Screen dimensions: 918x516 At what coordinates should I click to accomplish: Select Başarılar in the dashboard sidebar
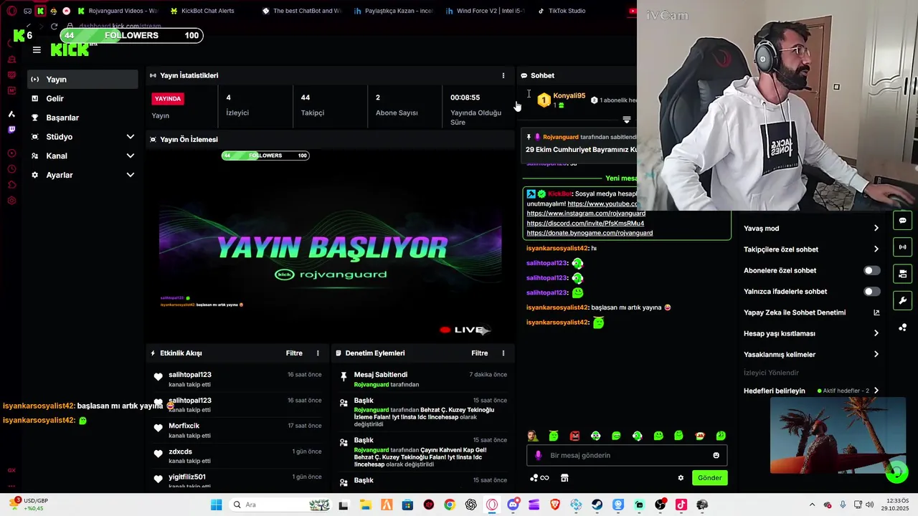coord(82,118)
